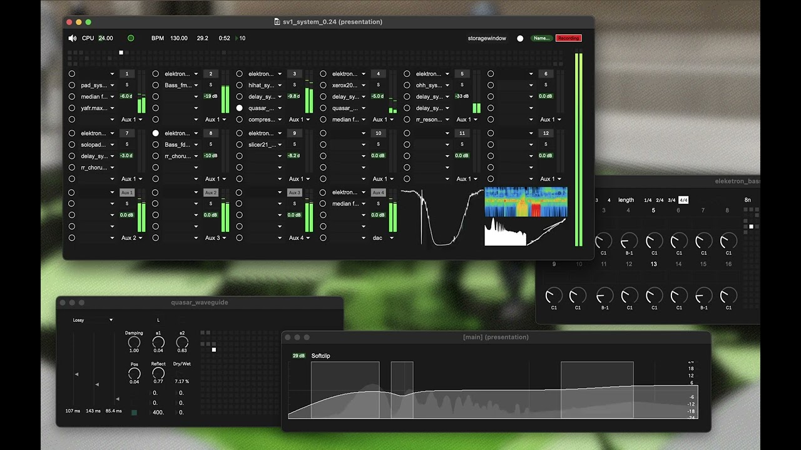Click the step 5 note knob in elektron bass

tap(654, 241)
